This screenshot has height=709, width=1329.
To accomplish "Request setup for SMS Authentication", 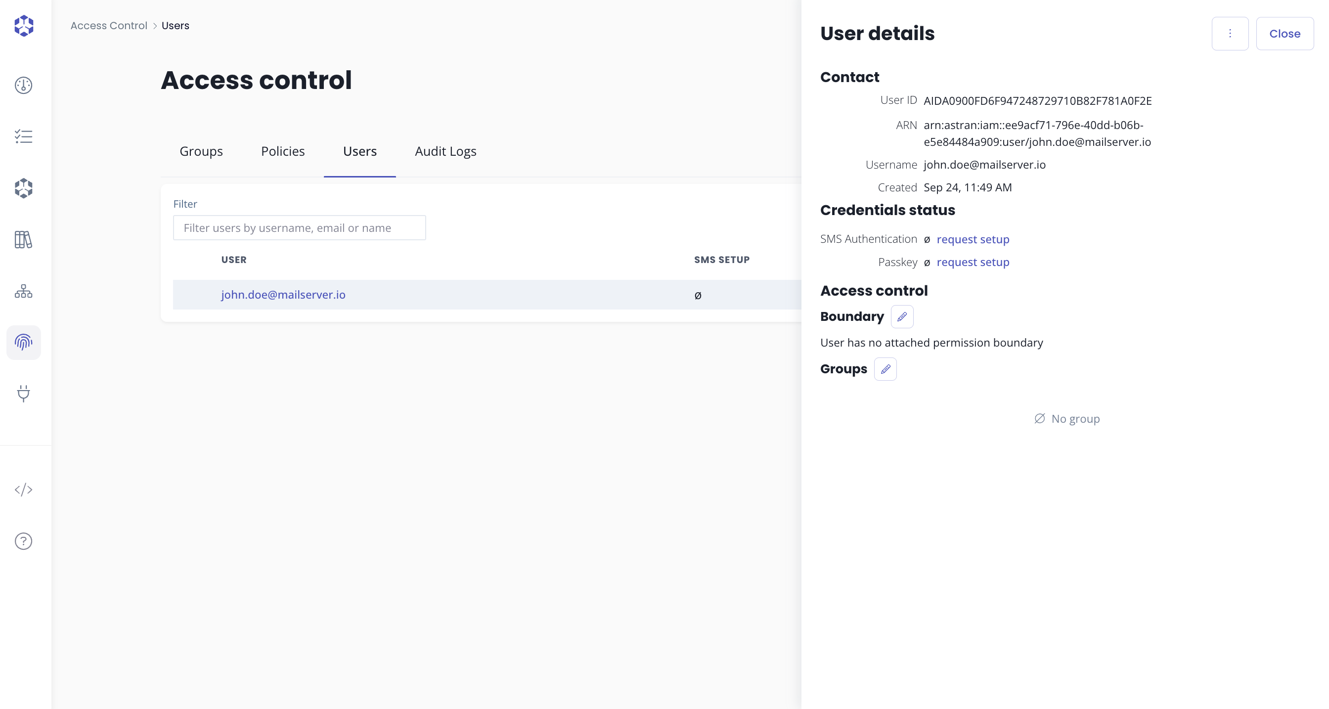I will [973, 239].
